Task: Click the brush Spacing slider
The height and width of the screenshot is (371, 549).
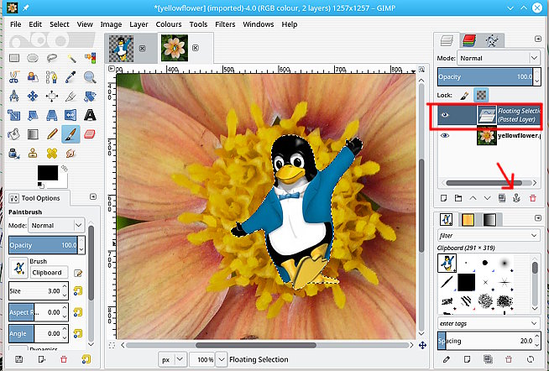Action: (485, 341)
